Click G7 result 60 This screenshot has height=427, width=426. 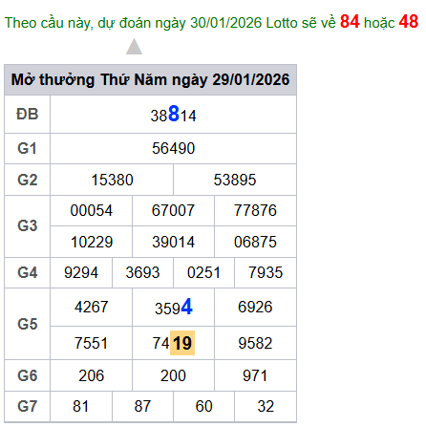click(203, 407)
